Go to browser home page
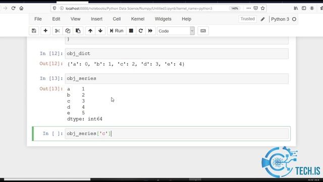 point(21,8)
